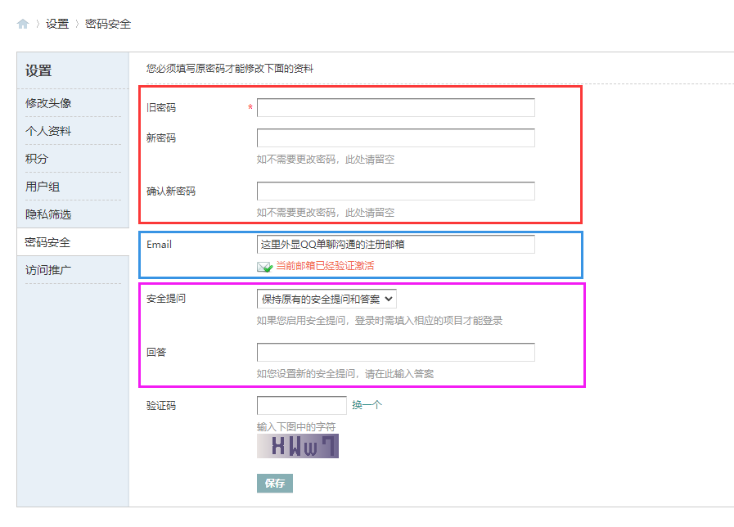734x527 pixels.
Task: Open 访问推广 sidebar item
Action: [48, 270]
